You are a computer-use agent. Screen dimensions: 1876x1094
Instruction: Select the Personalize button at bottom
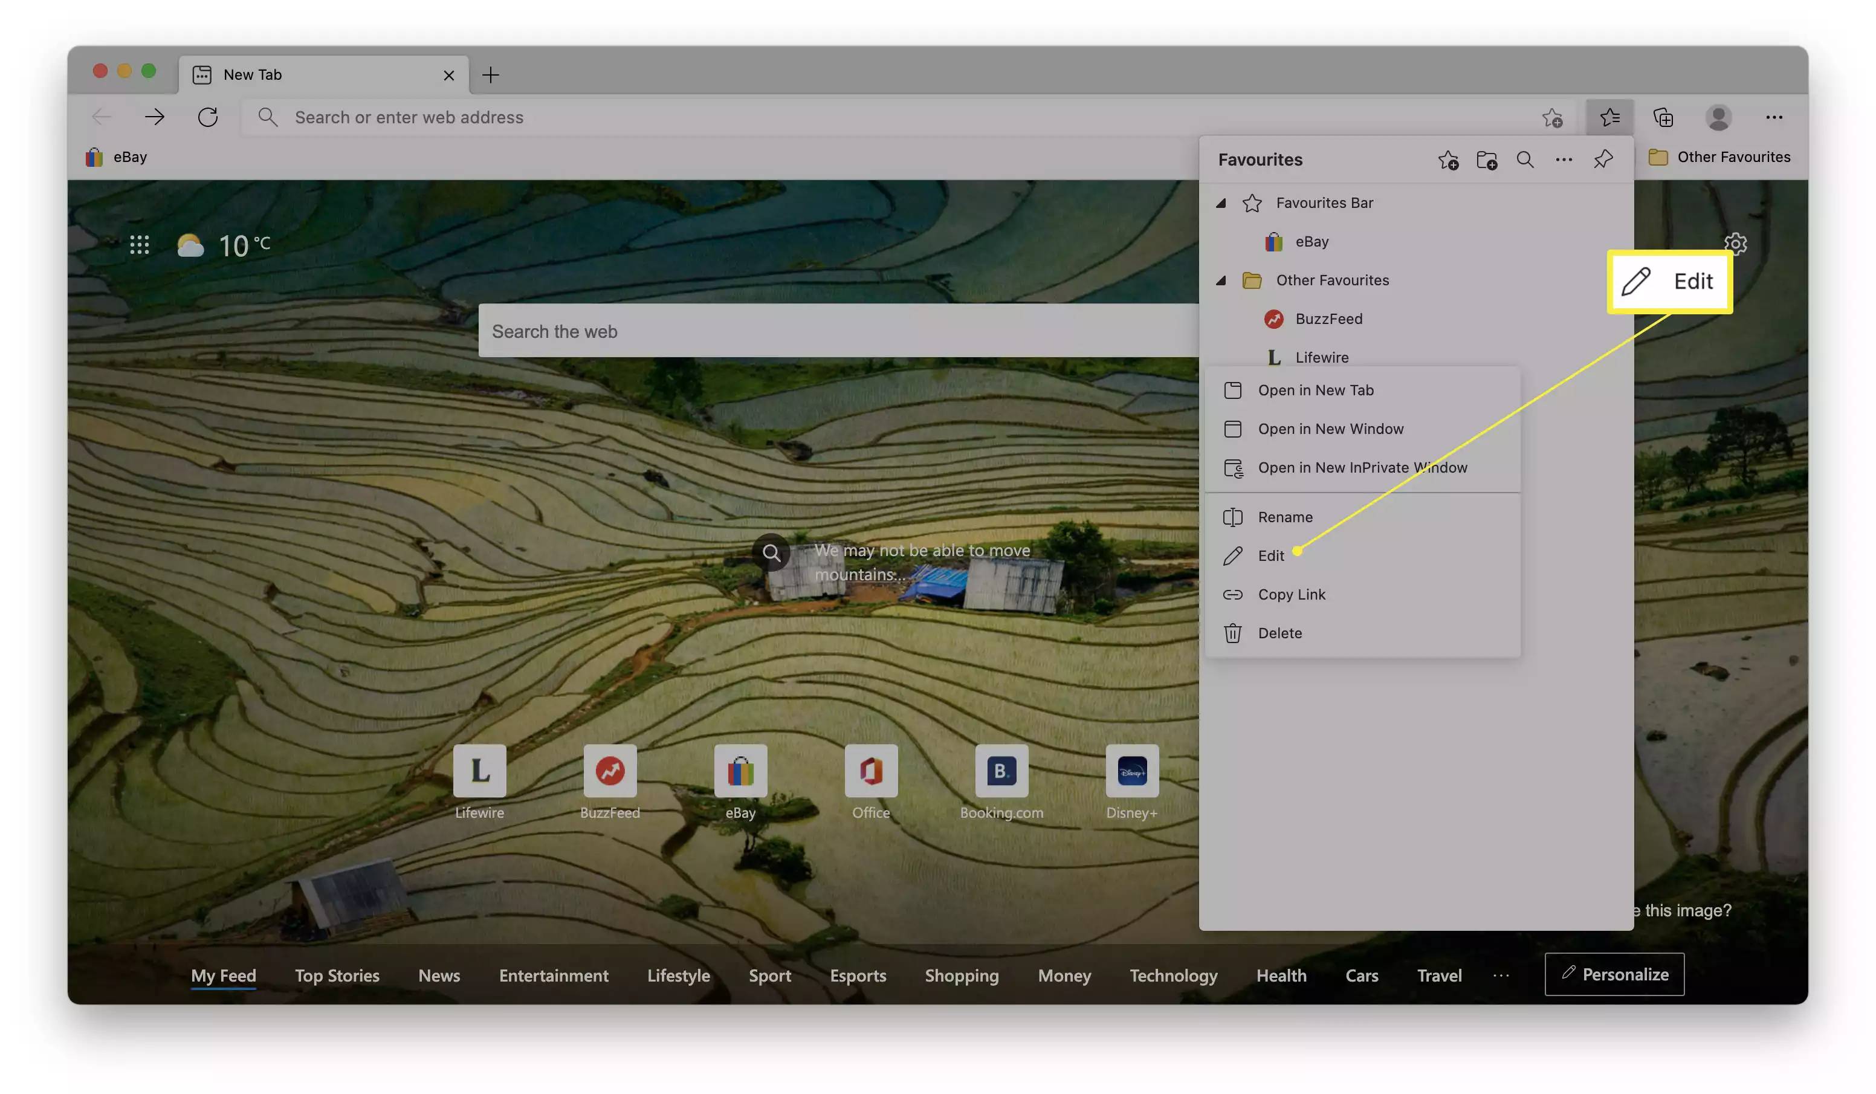[1614, 974]
